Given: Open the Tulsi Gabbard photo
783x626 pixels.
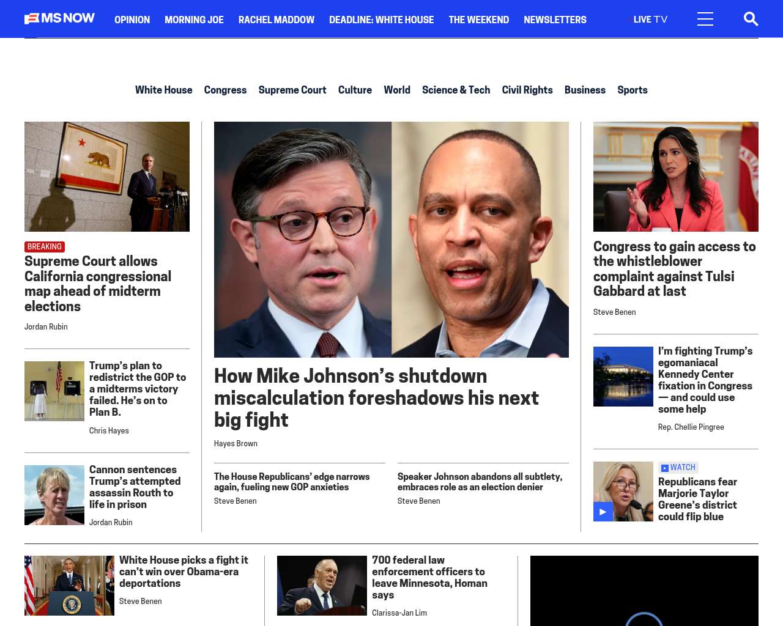Looking at the screenshot, I should point(676,177).
